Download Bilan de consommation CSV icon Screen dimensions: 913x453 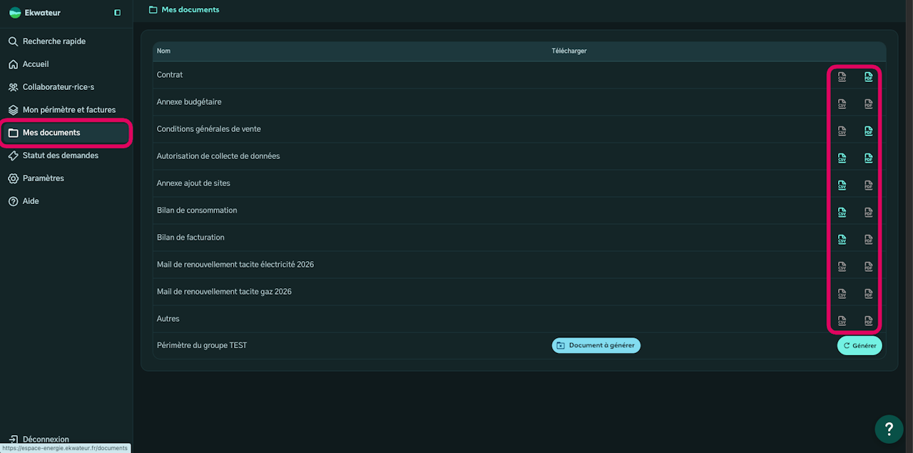click(842, 212)
